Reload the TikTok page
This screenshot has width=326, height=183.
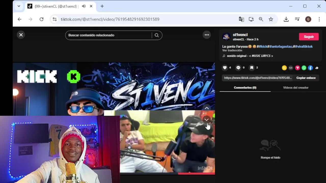coord(42,19)
